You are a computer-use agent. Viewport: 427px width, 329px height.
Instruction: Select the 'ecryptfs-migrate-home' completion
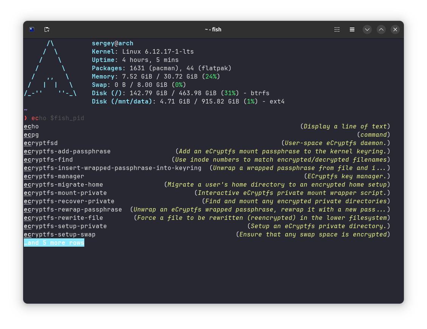[x=64, y=185]
